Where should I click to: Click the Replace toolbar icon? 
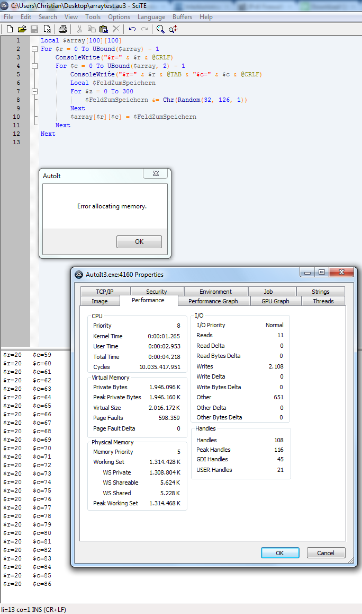coord(173,29)
